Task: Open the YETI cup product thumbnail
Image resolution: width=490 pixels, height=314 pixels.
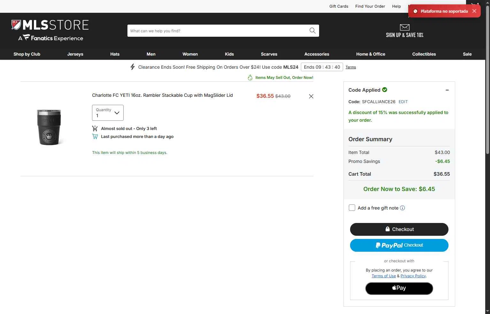Action: coord(49,127)
